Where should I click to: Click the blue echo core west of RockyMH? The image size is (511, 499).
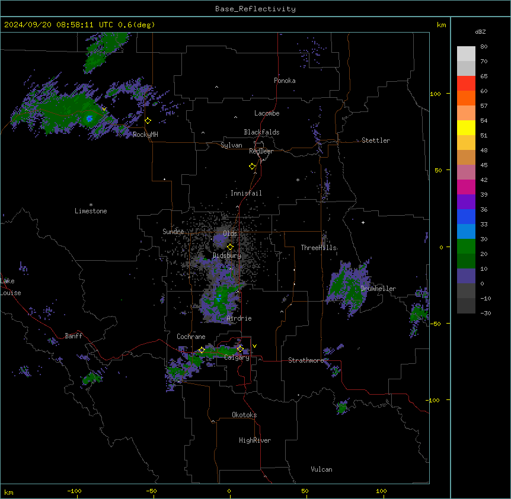[x=90, y=119]
